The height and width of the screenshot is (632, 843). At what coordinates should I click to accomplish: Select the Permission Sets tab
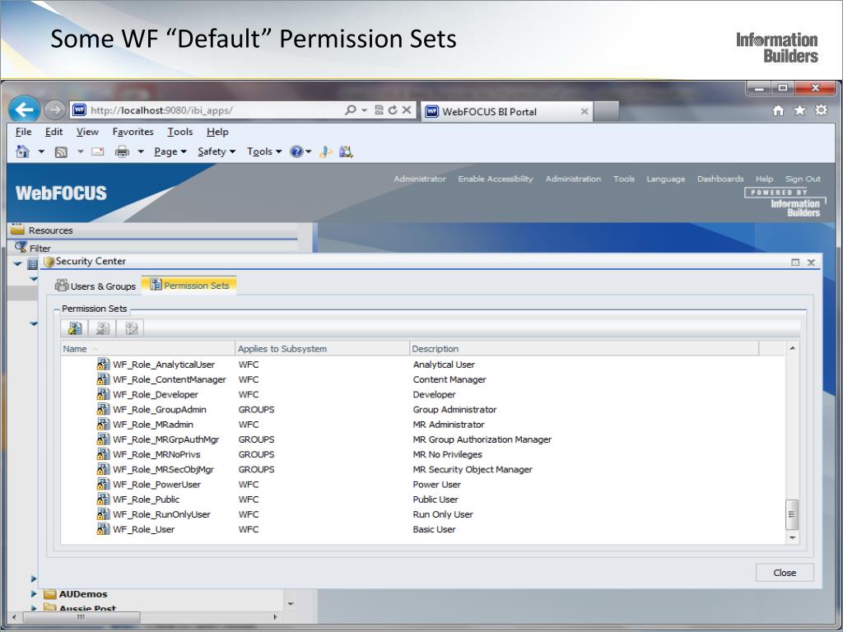(x=189, y=286)
